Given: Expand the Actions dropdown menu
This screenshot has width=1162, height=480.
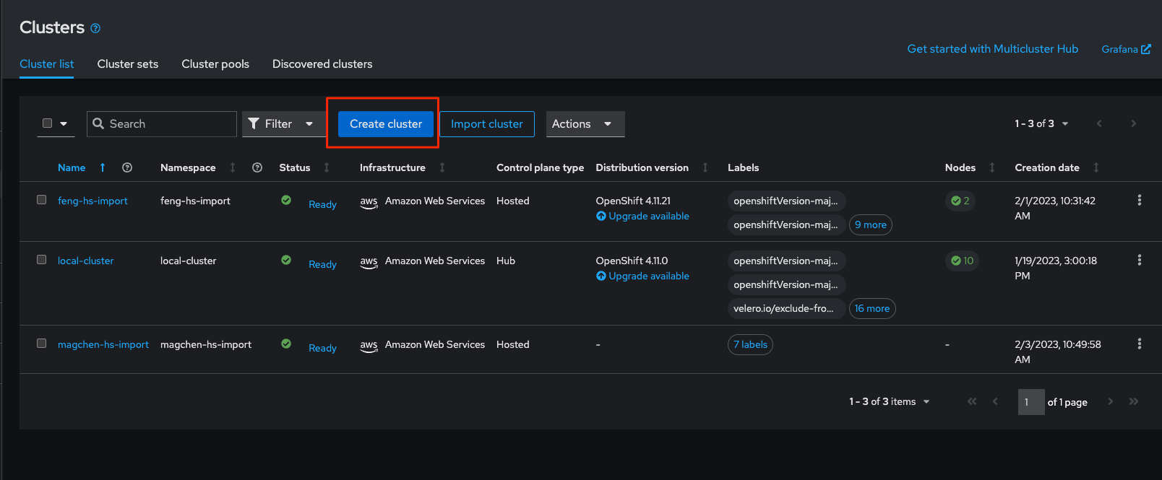Looking at the screenshot, I should tap(585, 124).
